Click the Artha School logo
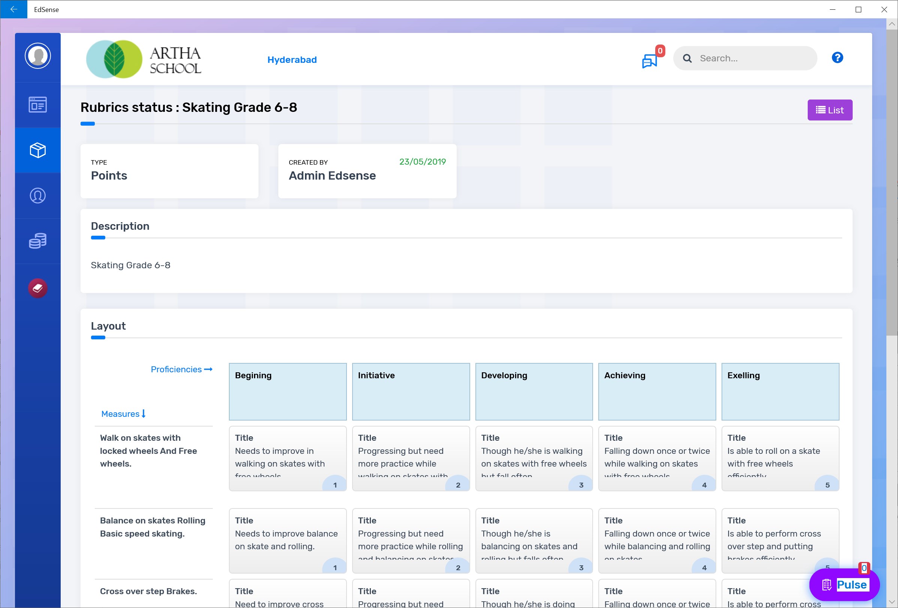Screen dimensions: 898x608 click(x=144, y=59)
